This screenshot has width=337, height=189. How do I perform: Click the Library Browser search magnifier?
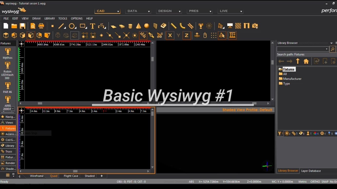pyautogui.click(x=333, y=49)
